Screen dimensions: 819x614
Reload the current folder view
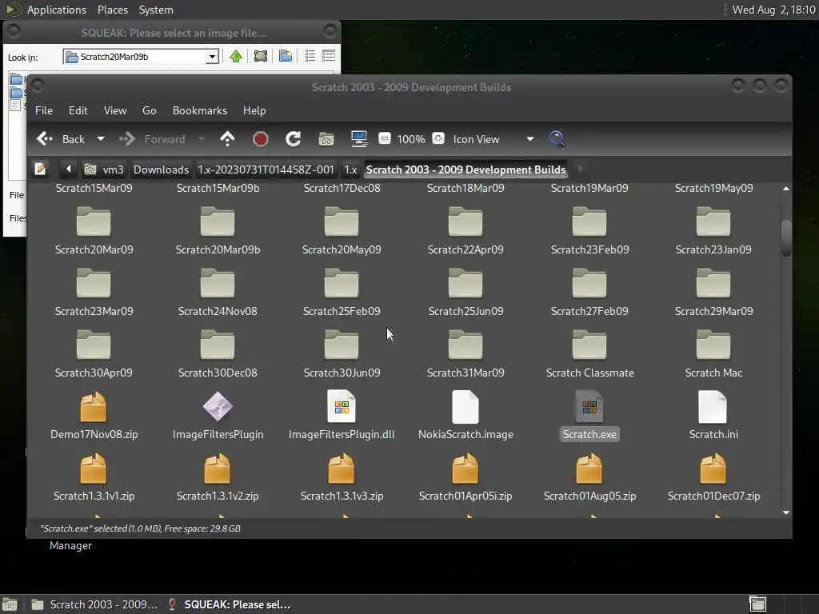pos(293,139)
